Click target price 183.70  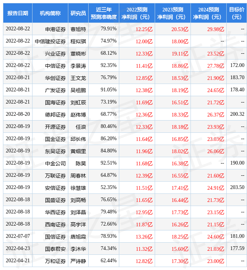click(x=237, y=78)
